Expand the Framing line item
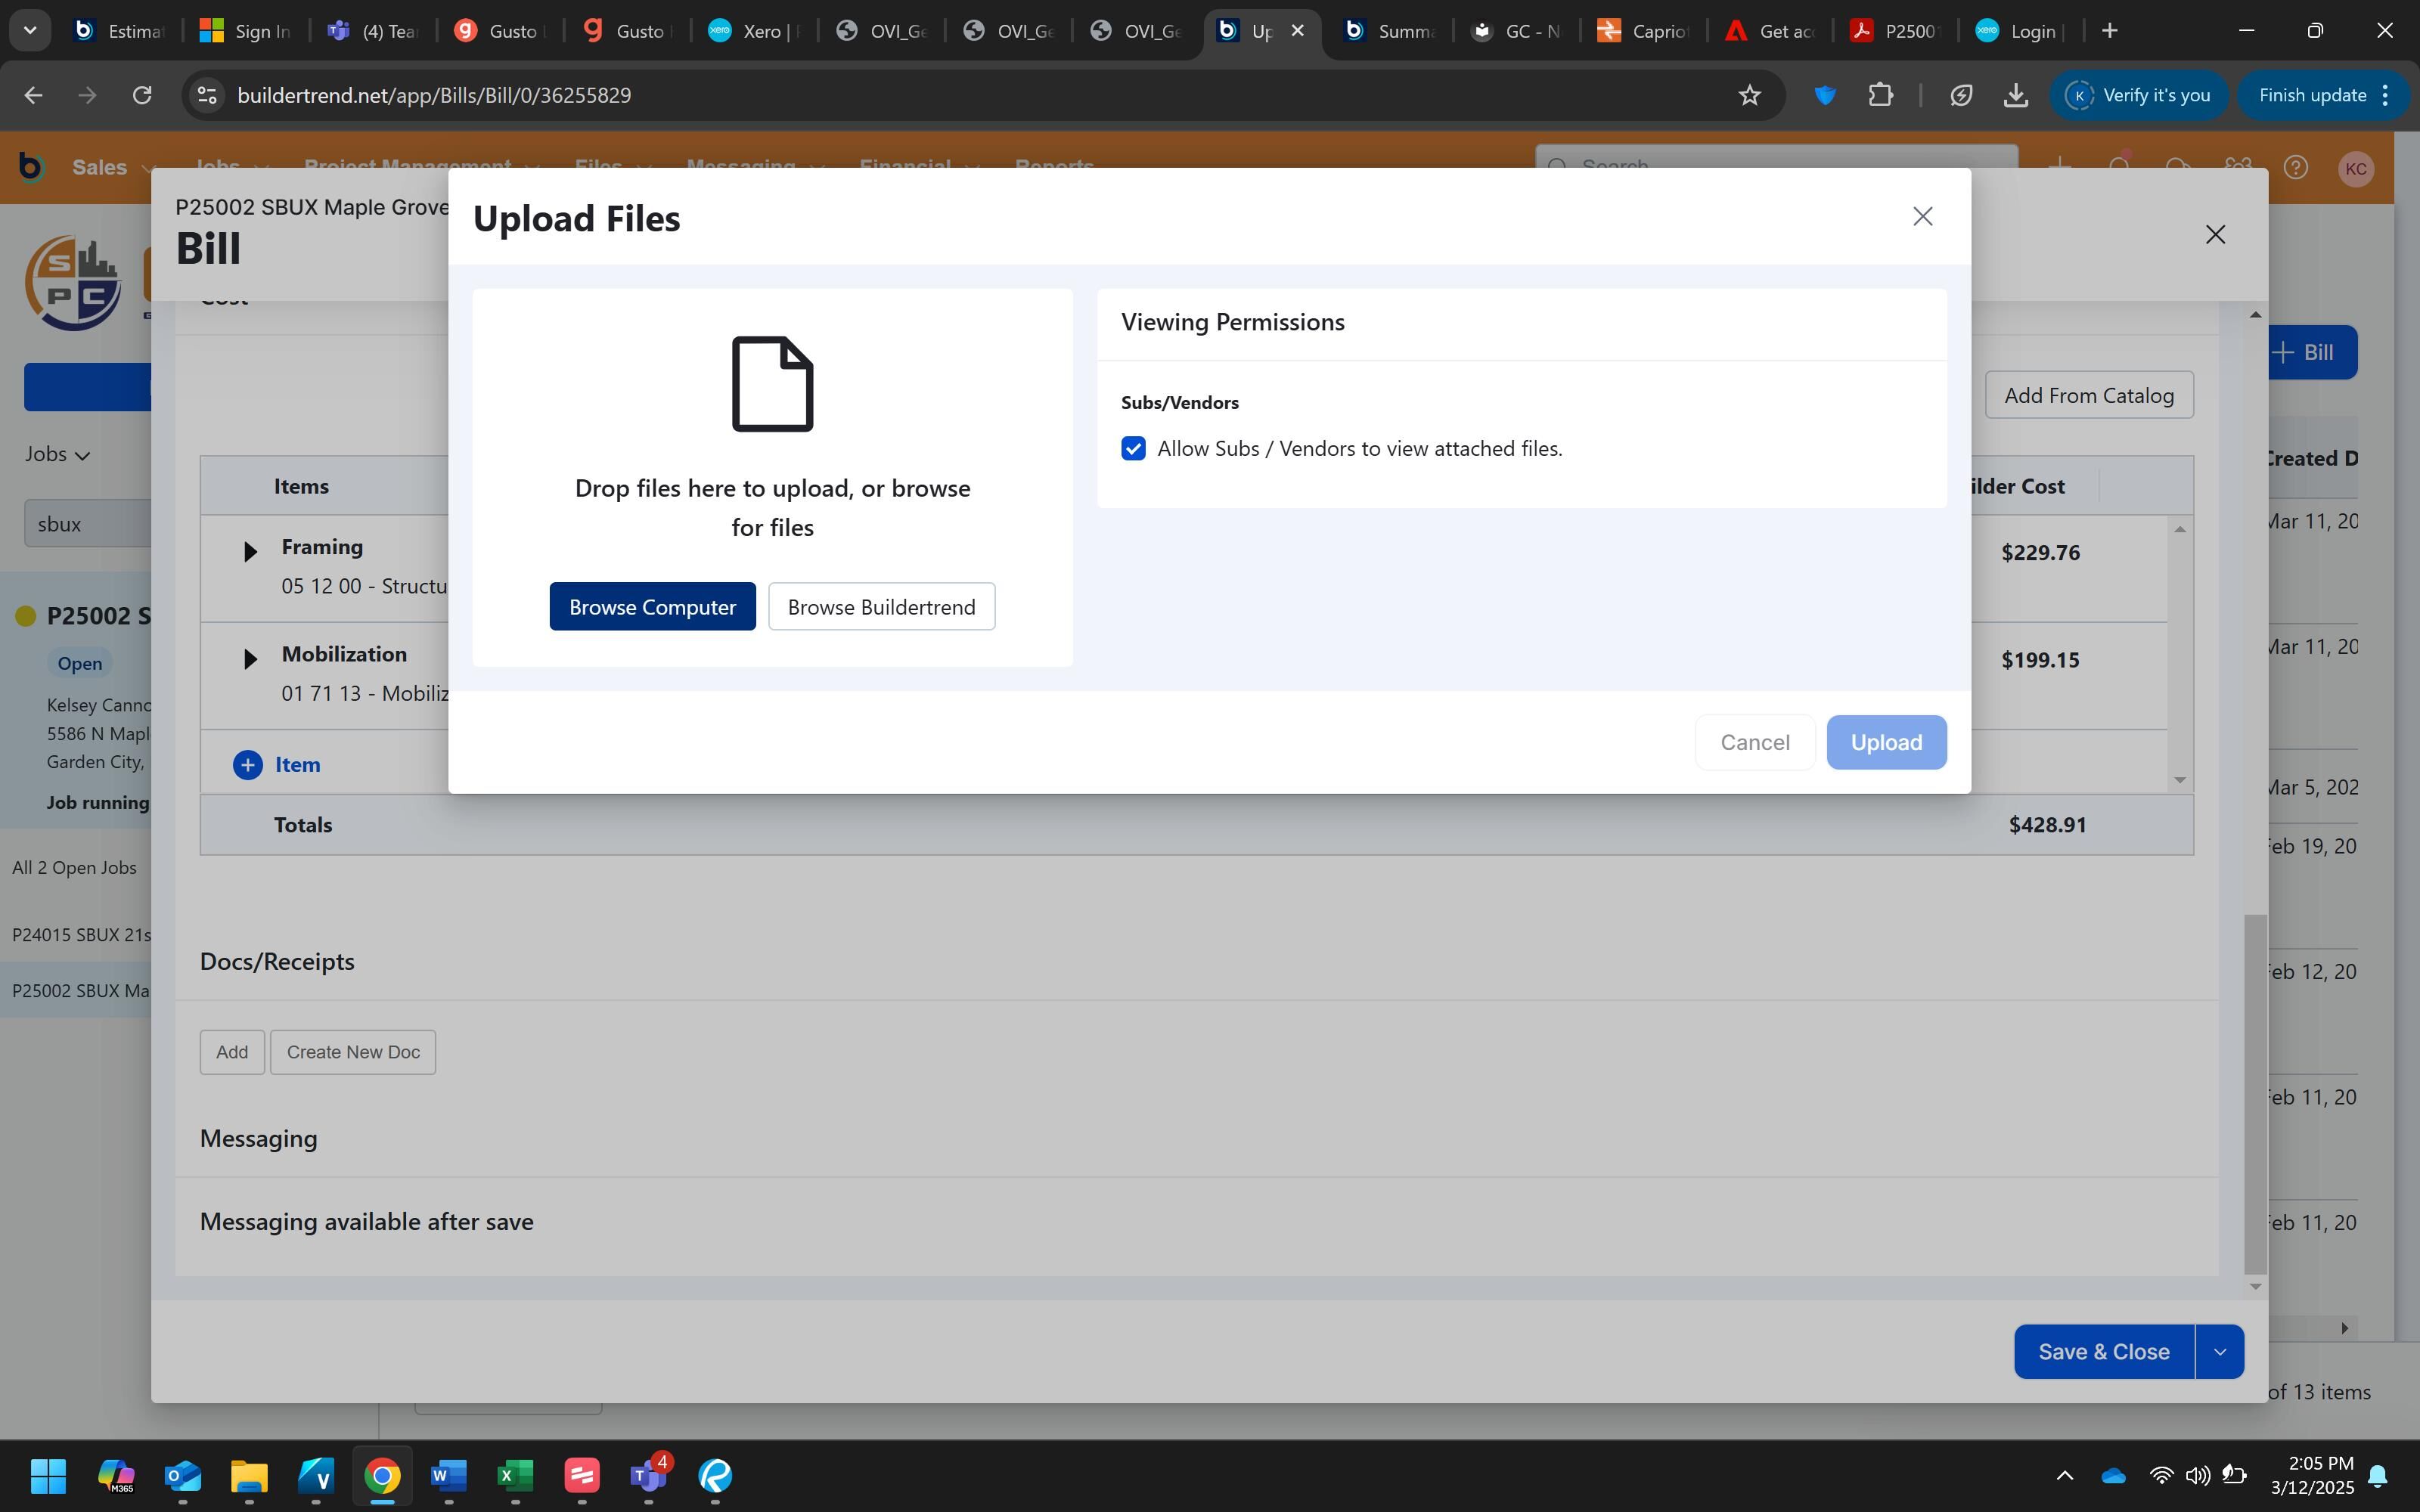 coord(250,551)
